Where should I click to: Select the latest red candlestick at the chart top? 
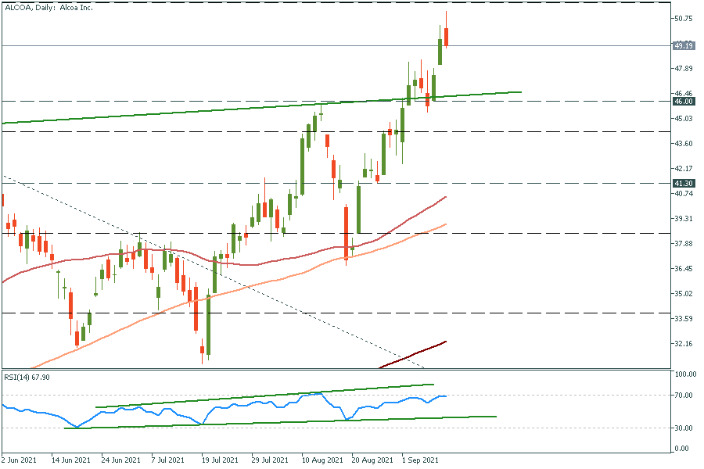[446, 37]
